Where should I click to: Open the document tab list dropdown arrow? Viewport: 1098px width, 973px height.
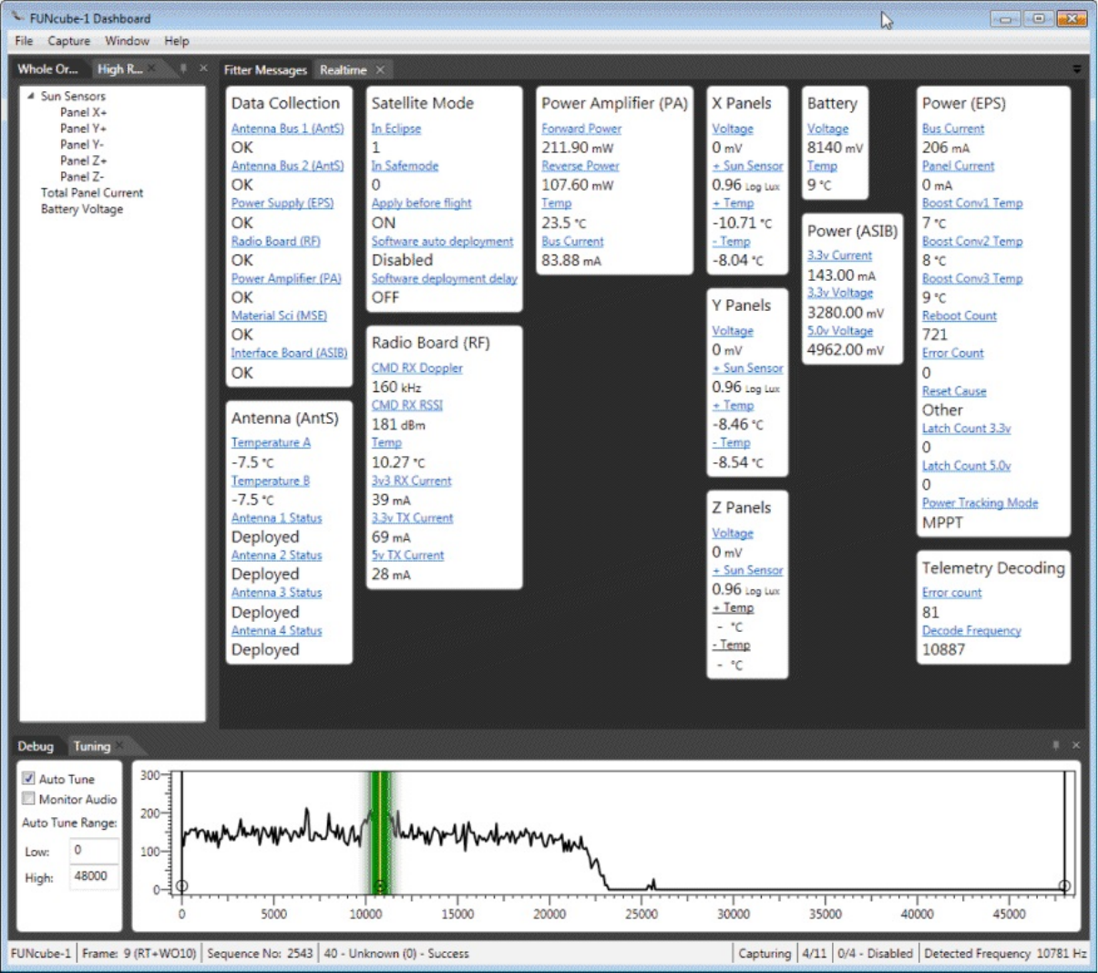tap(1076, 69)
